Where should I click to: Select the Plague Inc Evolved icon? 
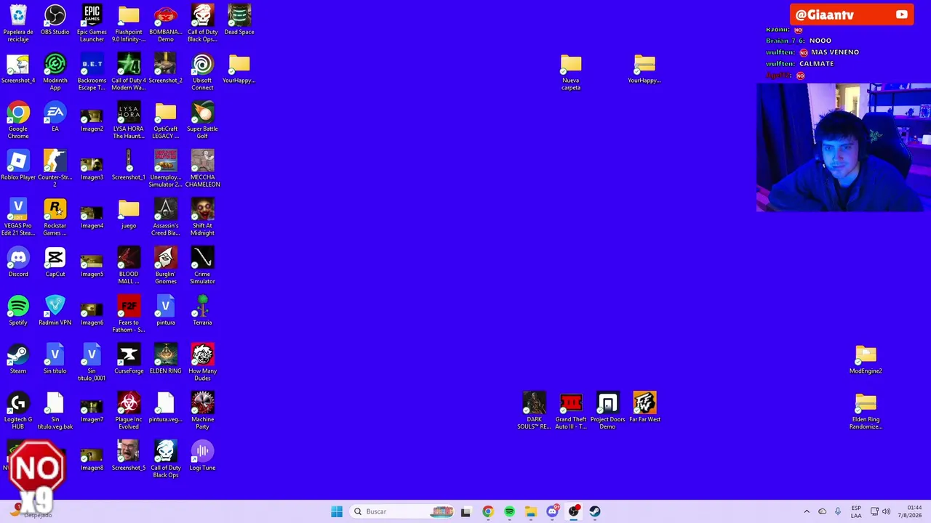point(129,411)
